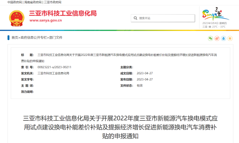Click the 发布日期 value 2023-04-27
239x143 pixels.
click(x=145, y=79)
